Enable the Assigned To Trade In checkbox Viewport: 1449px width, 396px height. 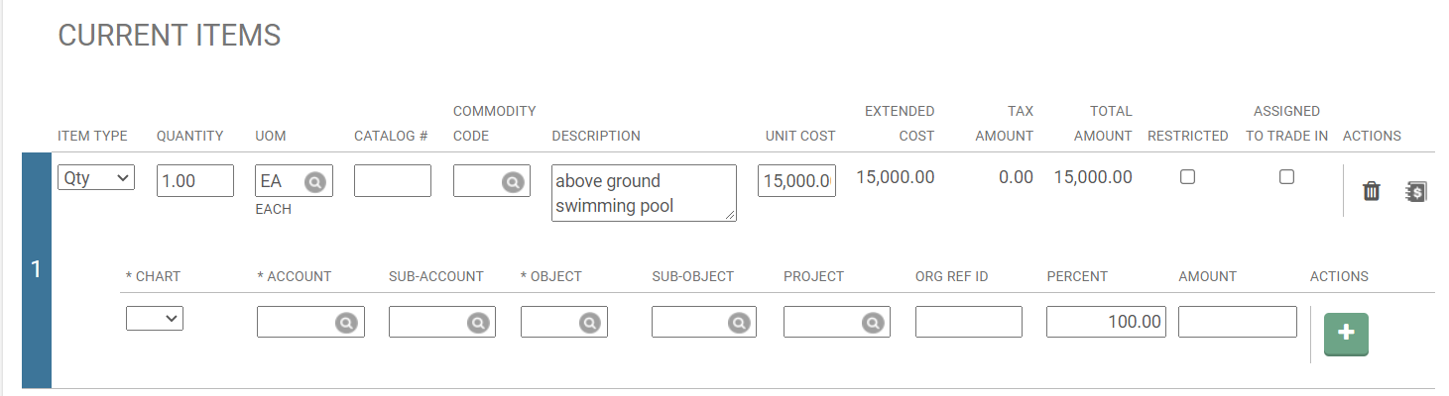point(1286,177)
